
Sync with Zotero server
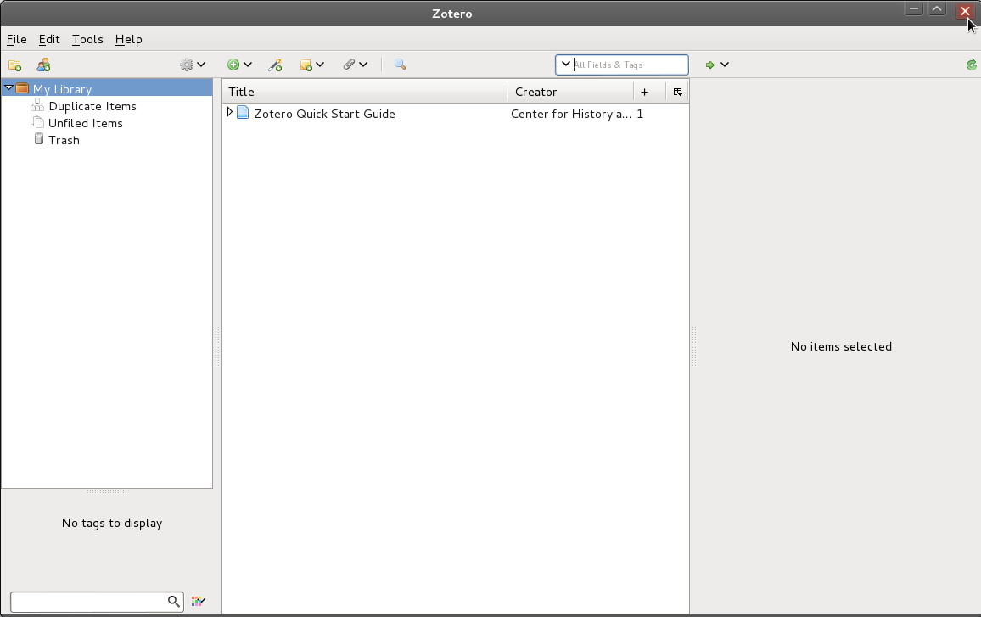pos(972,64)
